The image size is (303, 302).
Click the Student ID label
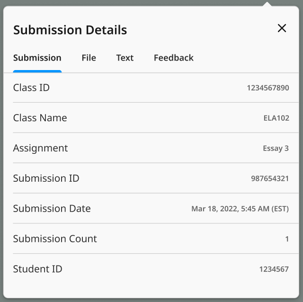click(38, 269)
